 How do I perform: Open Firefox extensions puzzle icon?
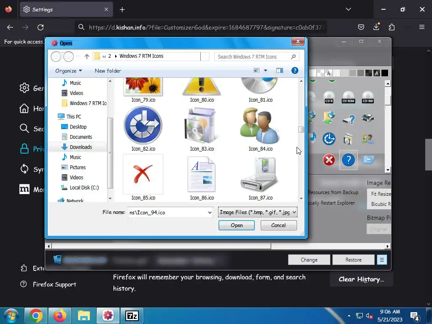[x=391, y=27]
